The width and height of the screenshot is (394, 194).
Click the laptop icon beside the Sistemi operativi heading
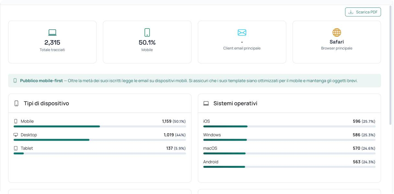click(x=206, y=103)
